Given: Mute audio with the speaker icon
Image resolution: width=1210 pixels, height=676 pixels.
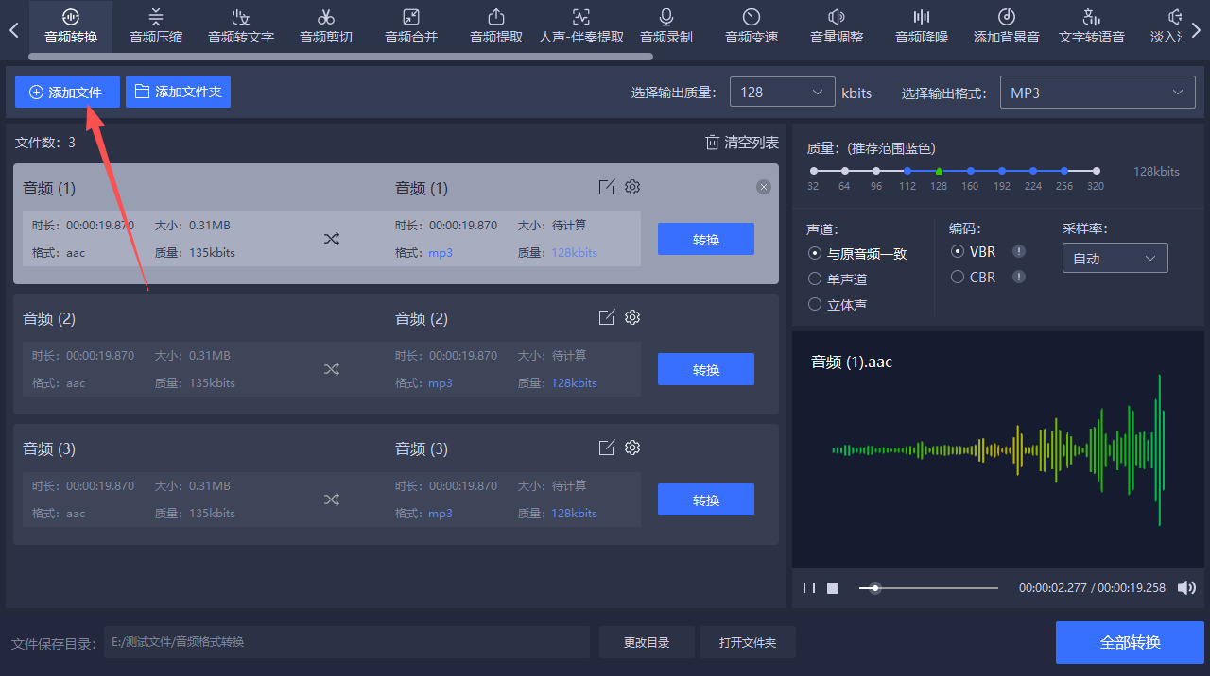Looking at the screenshot, I should tap(1186, 588).
